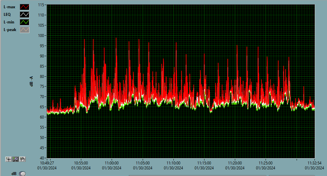Click the LEQ white plot legend icon
The image size is (327, 176).
(x=25, y=15)
